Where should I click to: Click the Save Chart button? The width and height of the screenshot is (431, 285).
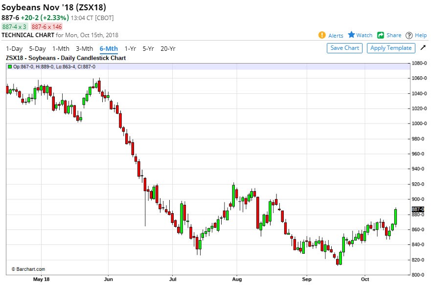pyautogui.click(x=345, y=48)
